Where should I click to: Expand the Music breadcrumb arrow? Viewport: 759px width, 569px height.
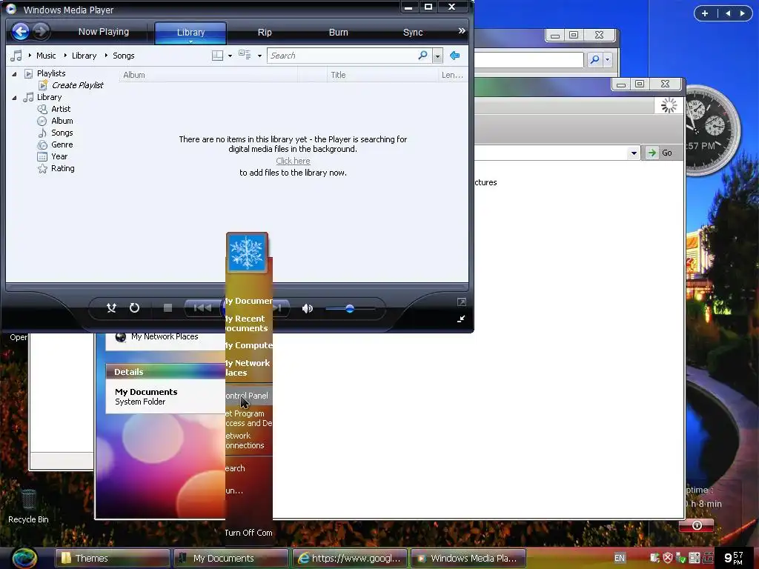tap(30, 55)
